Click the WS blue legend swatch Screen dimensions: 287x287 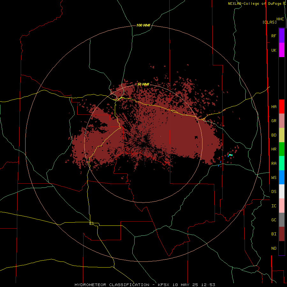(282, 177)
